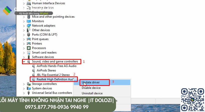The width and height of the screenshot is (205, 112).
Task: Click the Imaging devices icon
Action: [29, 8]
